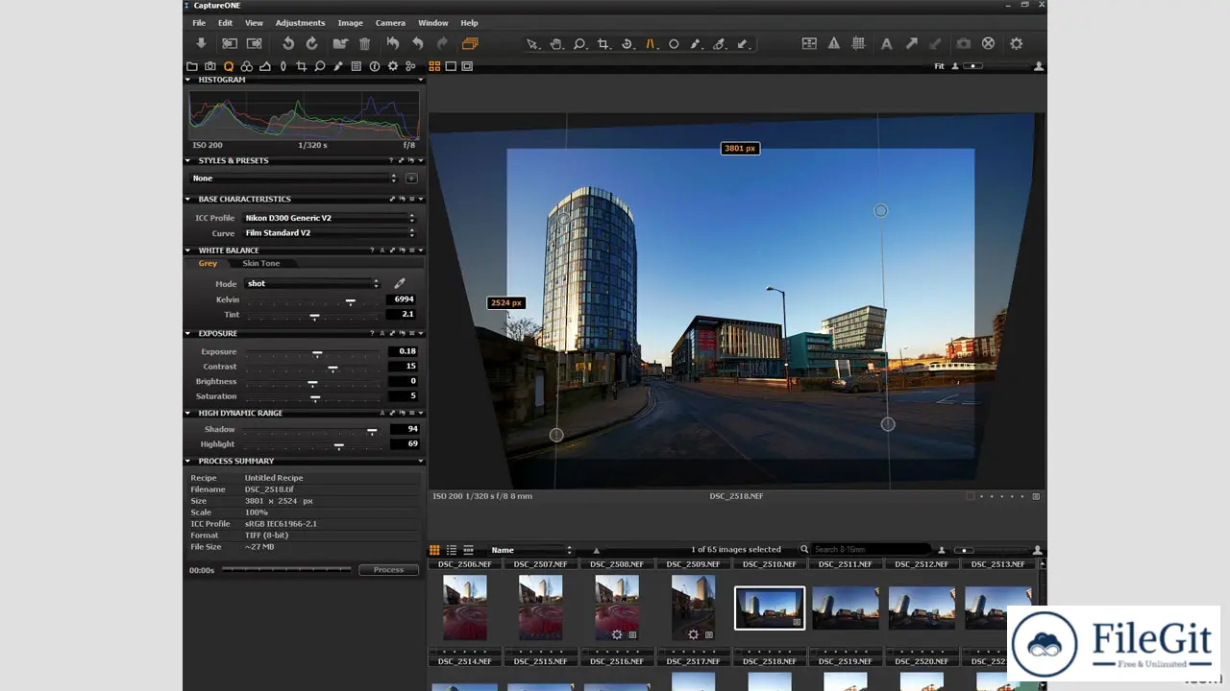Image resolution: width=1230 pixels, height=691 pixels.
Task: Select the DSC_2519.NEF thumbnail
Action: [846, 608]
